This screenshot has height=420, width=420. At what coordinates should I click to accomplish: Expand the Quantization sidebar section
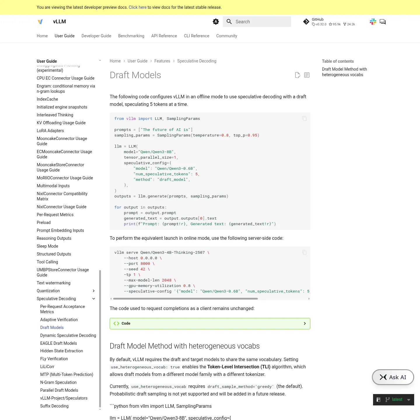(94, 291)
